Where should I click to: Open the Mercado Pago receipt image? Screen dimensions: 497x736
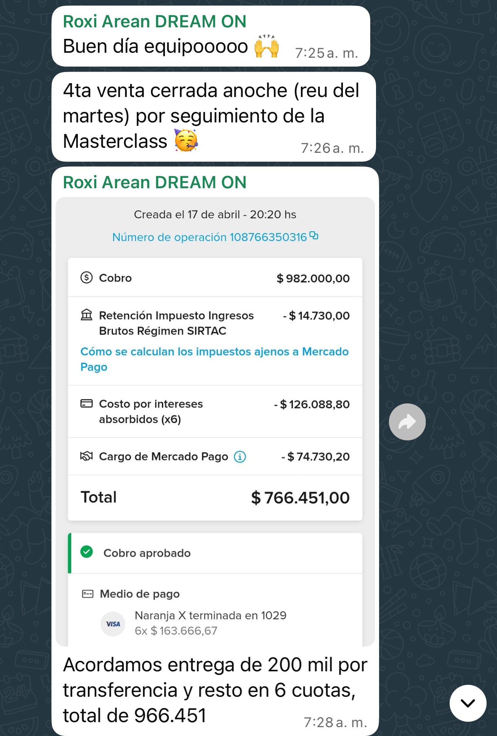click(215, 423)
